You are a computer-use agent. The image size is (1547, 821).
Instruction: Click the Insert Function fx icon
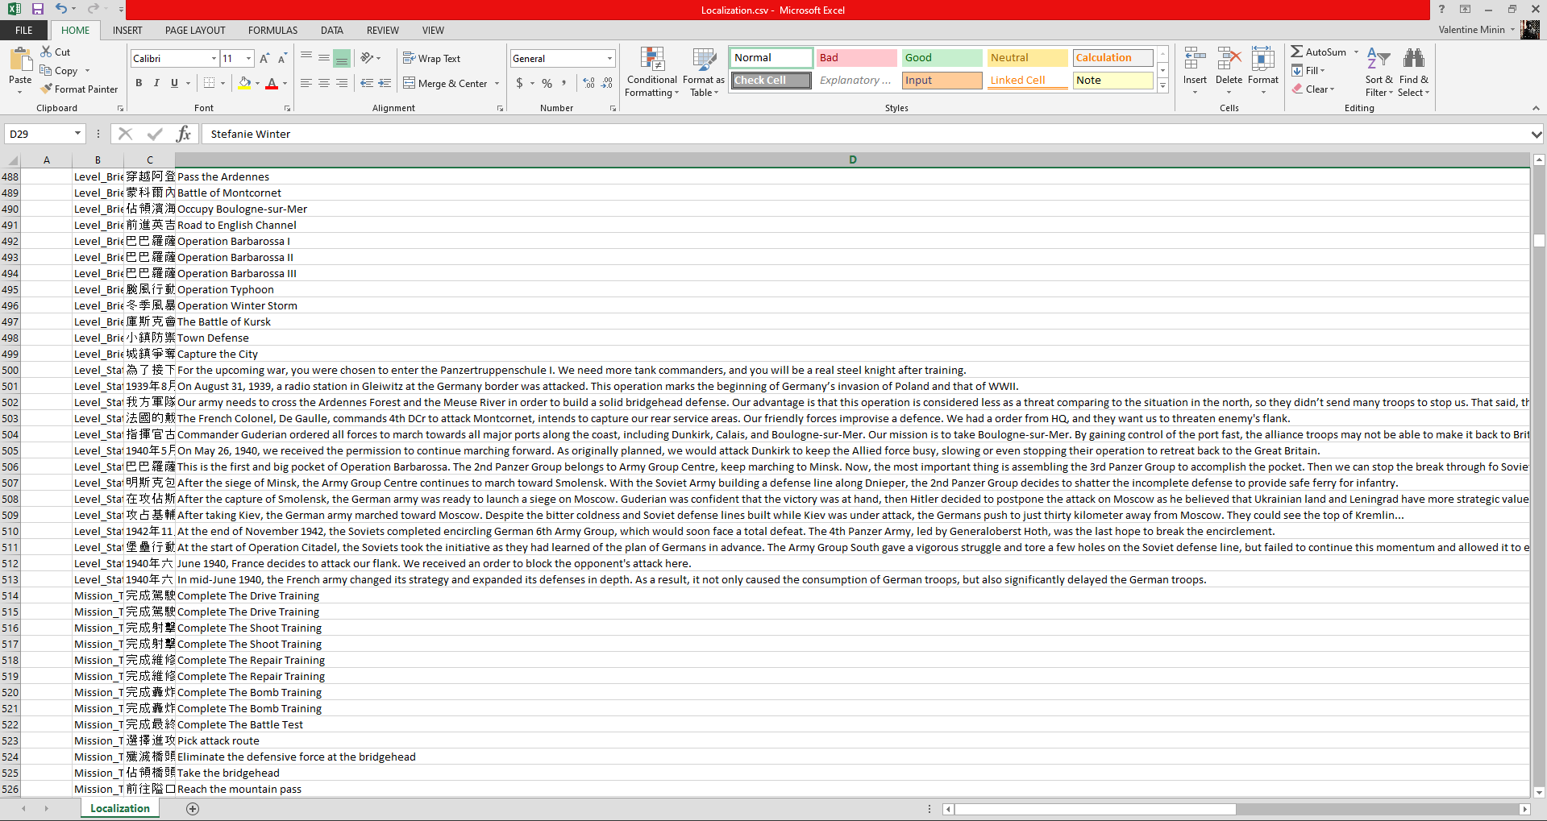[184, 134]
